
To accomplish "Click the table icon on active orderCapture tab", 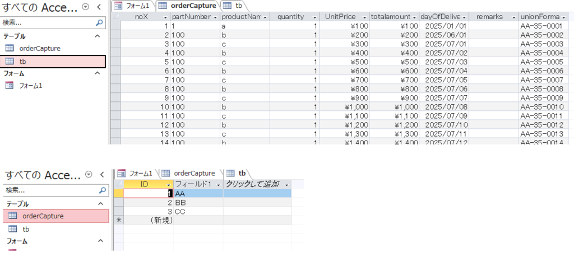I will pos(162,6).
